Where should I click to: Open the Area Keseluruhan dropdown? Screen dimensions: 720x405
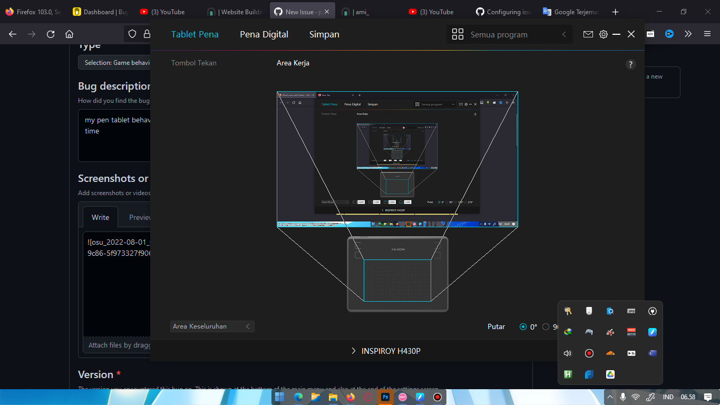pos(212,326)
